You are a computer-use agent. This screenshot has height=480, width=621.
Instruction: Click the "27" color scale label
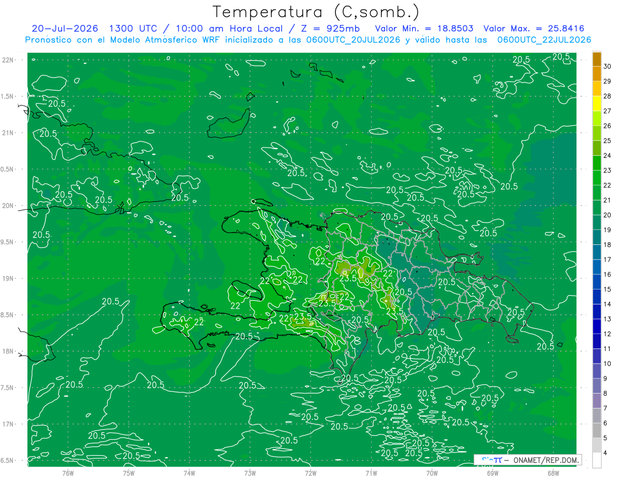(x=608, y=111)
